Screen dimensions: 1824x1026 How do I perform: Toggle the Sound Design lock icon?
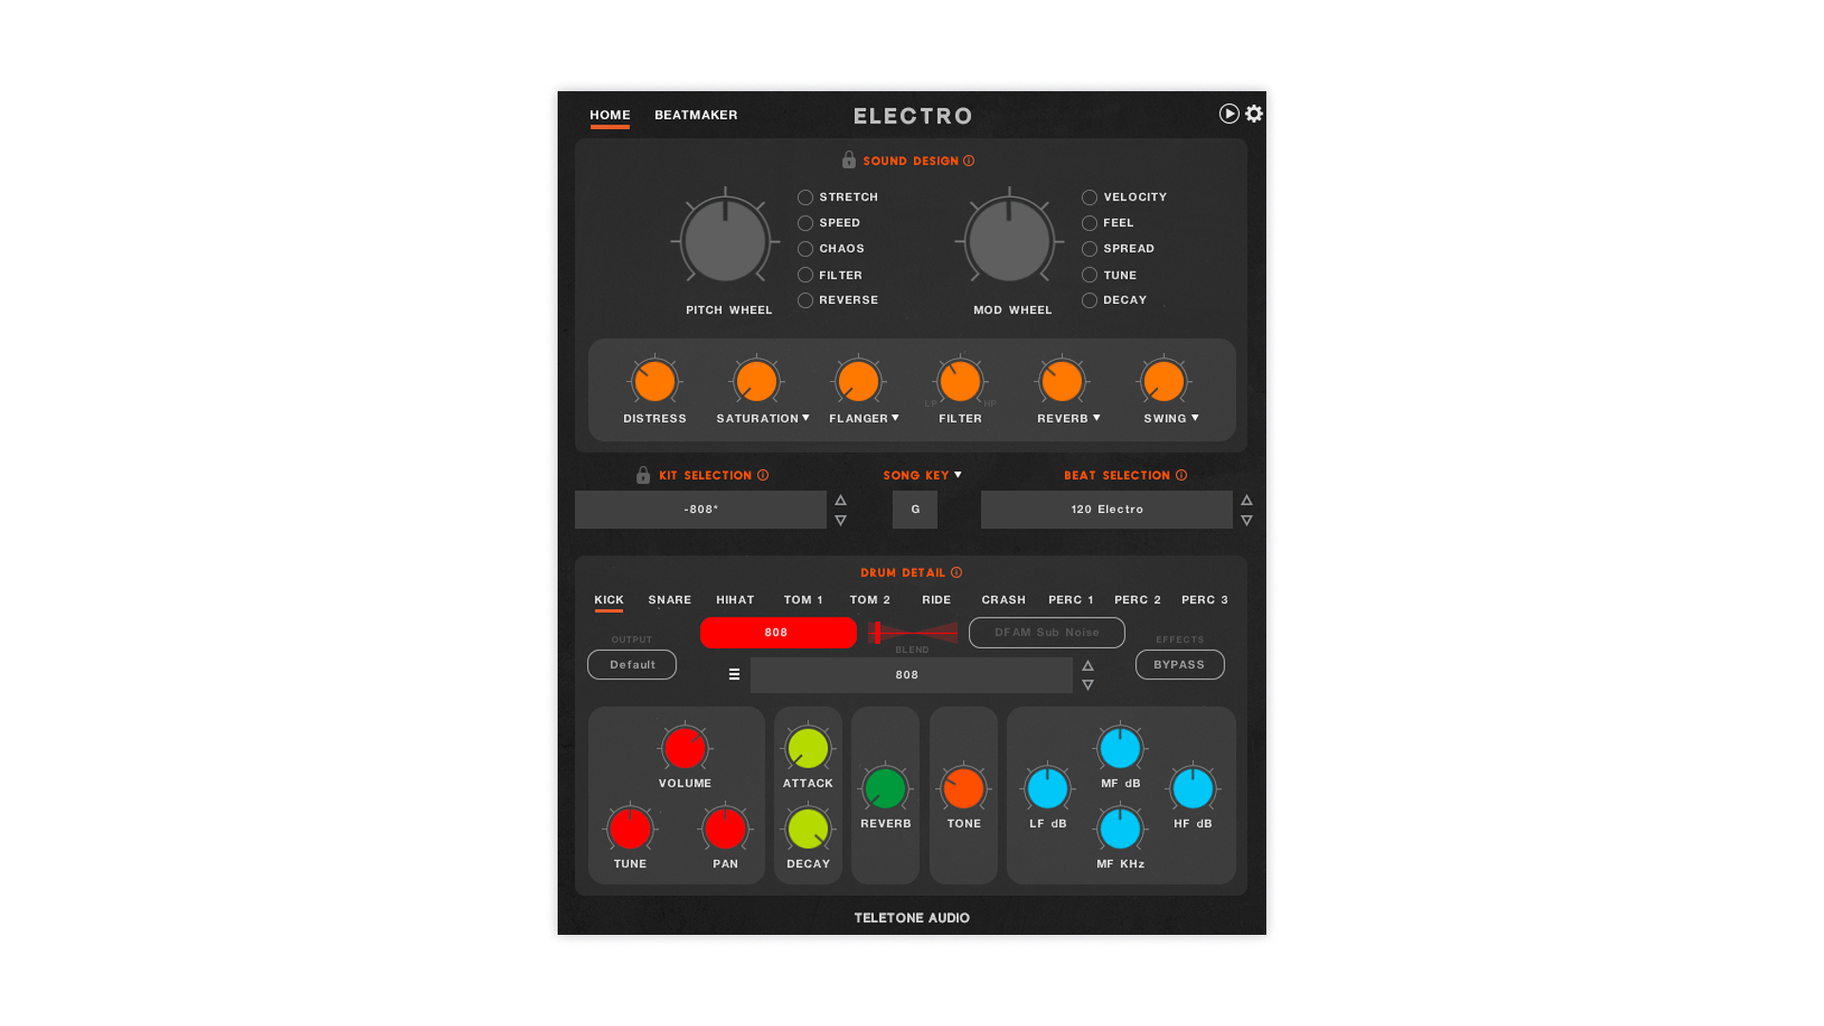(x=848, y=160)
